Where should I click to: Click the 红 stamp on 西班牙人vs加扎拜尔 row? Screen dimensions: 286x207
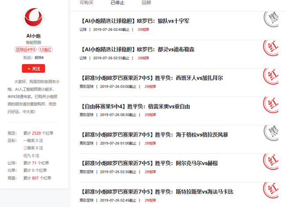(x=271, y=76)
